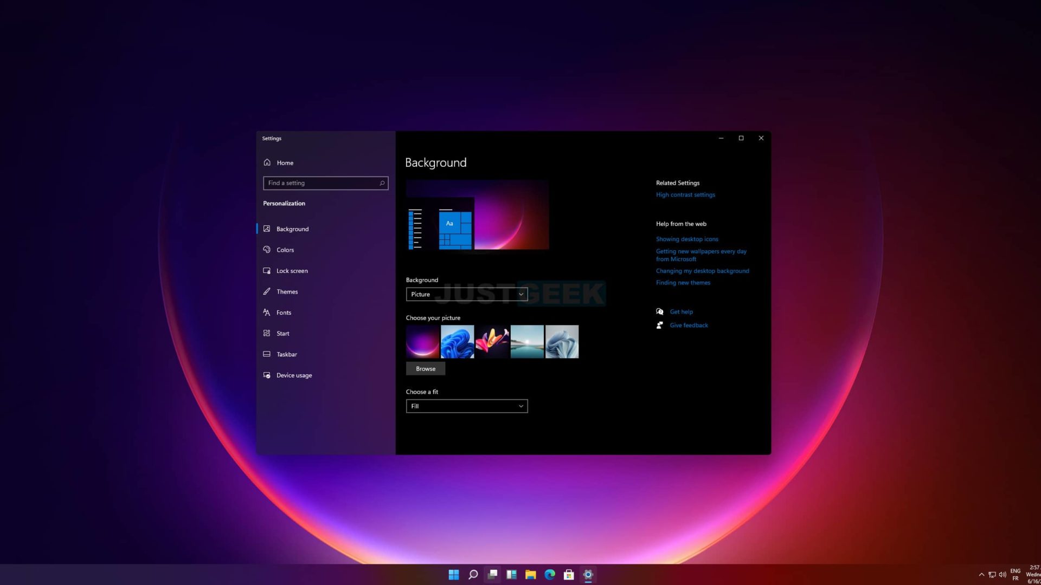The image size is (1041, 585).
Task: Select the colorful flower thumbnail wallpaper
Action: coord(492,341)
